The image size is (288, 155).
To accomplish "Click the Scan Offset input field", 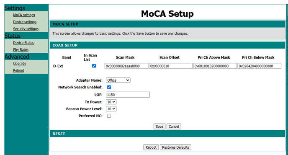I will [x=171, y=66].
